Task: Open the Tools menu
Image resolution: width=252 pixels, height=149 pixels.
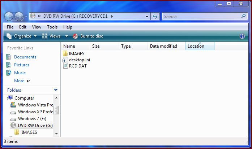Action: click(52, 27)
